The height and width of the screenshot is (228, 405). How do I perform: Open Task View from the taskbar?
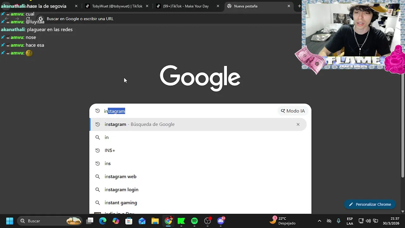click(90, 221)
